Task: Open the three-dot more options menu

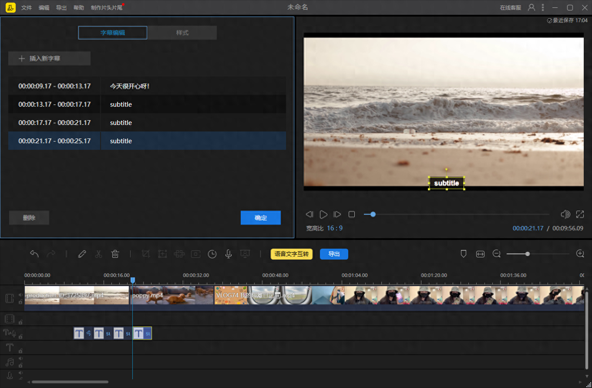Action: [x=543, y=7]
